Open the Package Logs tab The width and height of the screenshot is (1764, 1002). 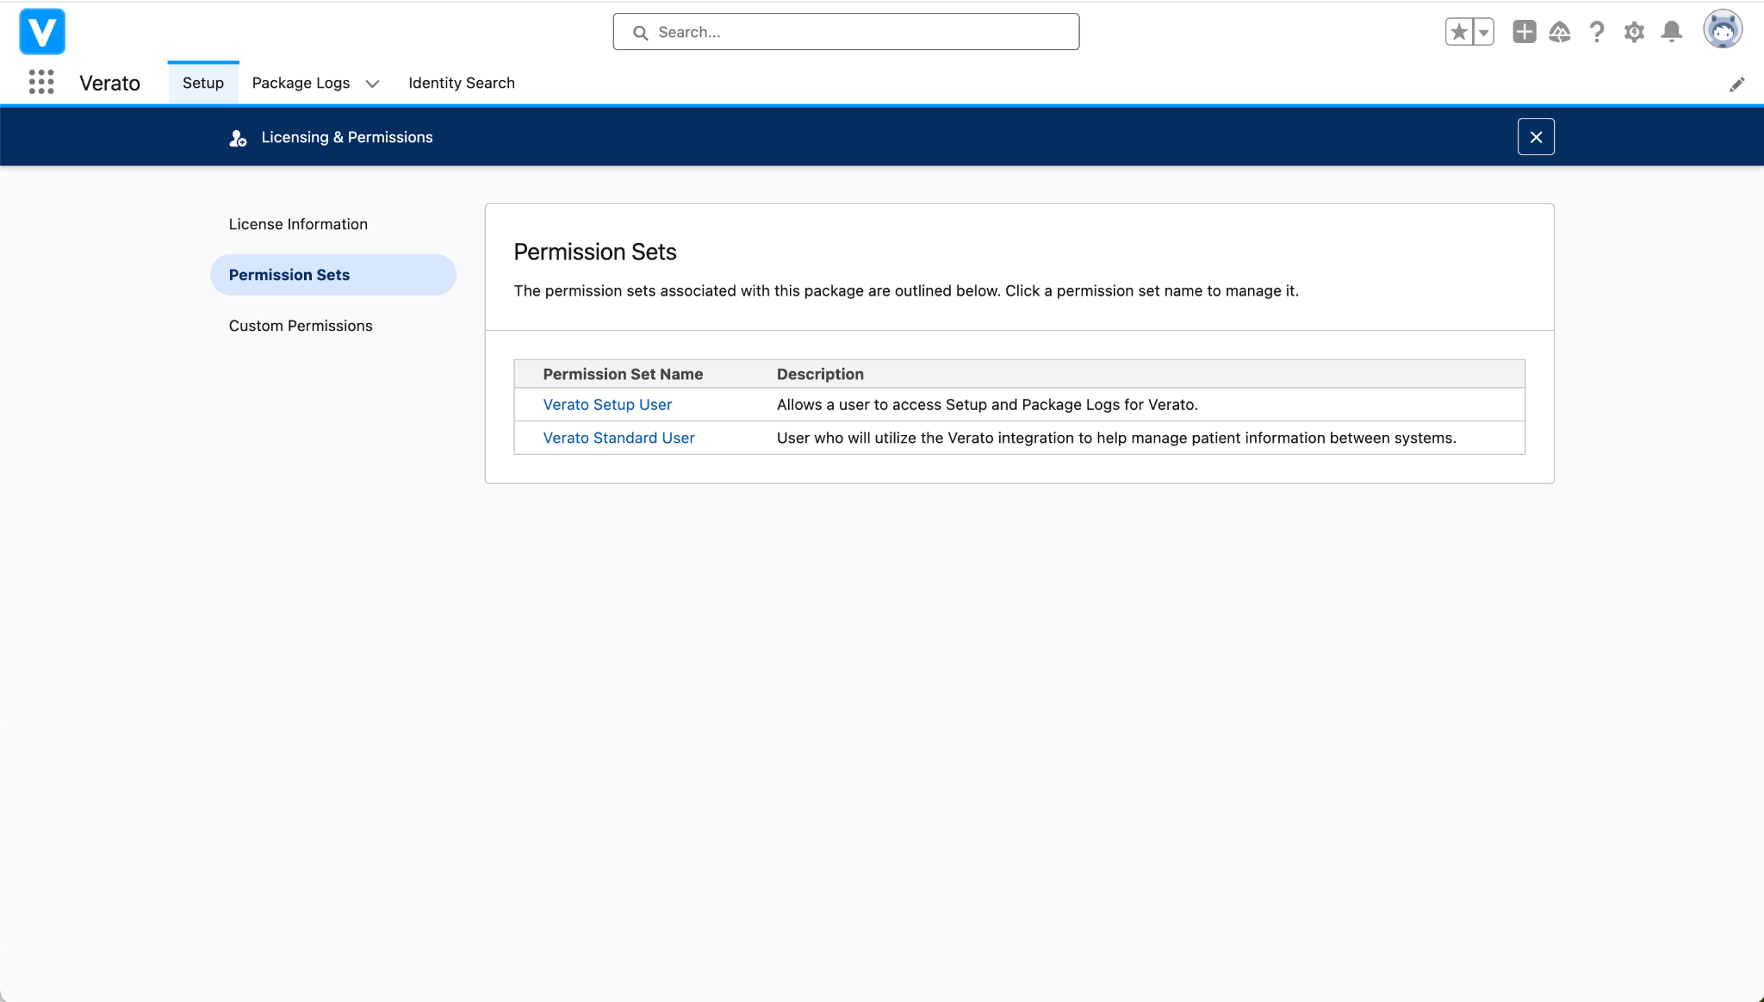point(301,83)
